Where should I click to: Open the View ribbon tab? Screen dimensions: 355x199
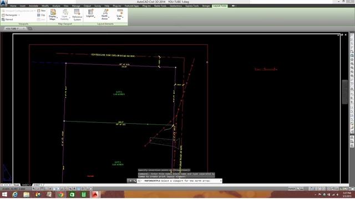66,6
